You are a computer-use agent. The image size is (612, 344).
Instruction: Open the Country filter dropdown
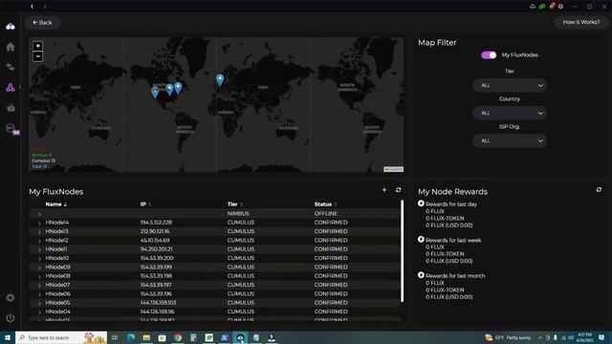tap(510, 113)
